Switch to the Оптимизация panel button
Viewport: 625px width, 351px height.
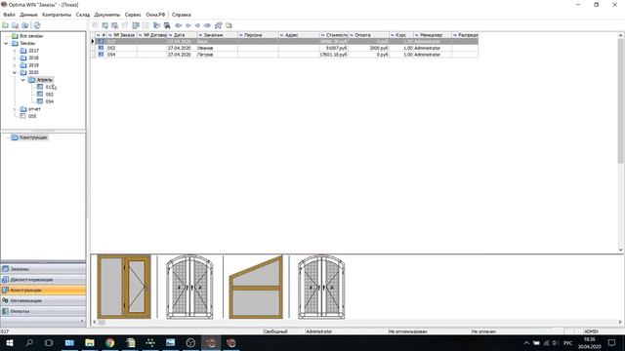[x=43, y=300]
